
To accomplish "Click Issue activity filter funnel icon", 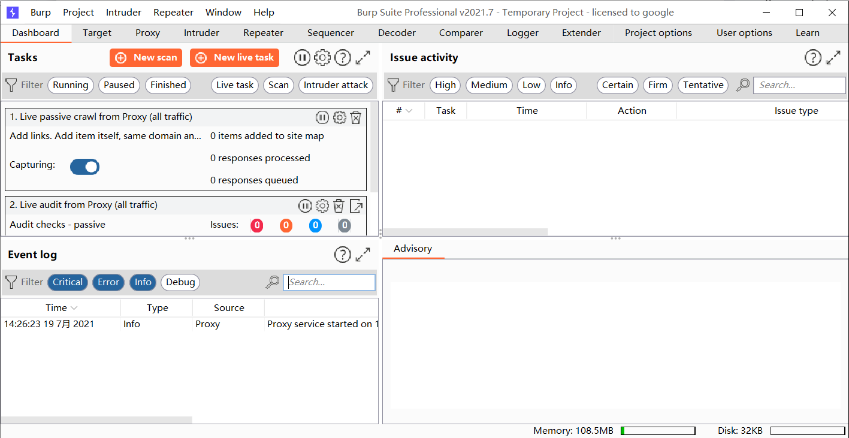I will [x=393, y=85].
